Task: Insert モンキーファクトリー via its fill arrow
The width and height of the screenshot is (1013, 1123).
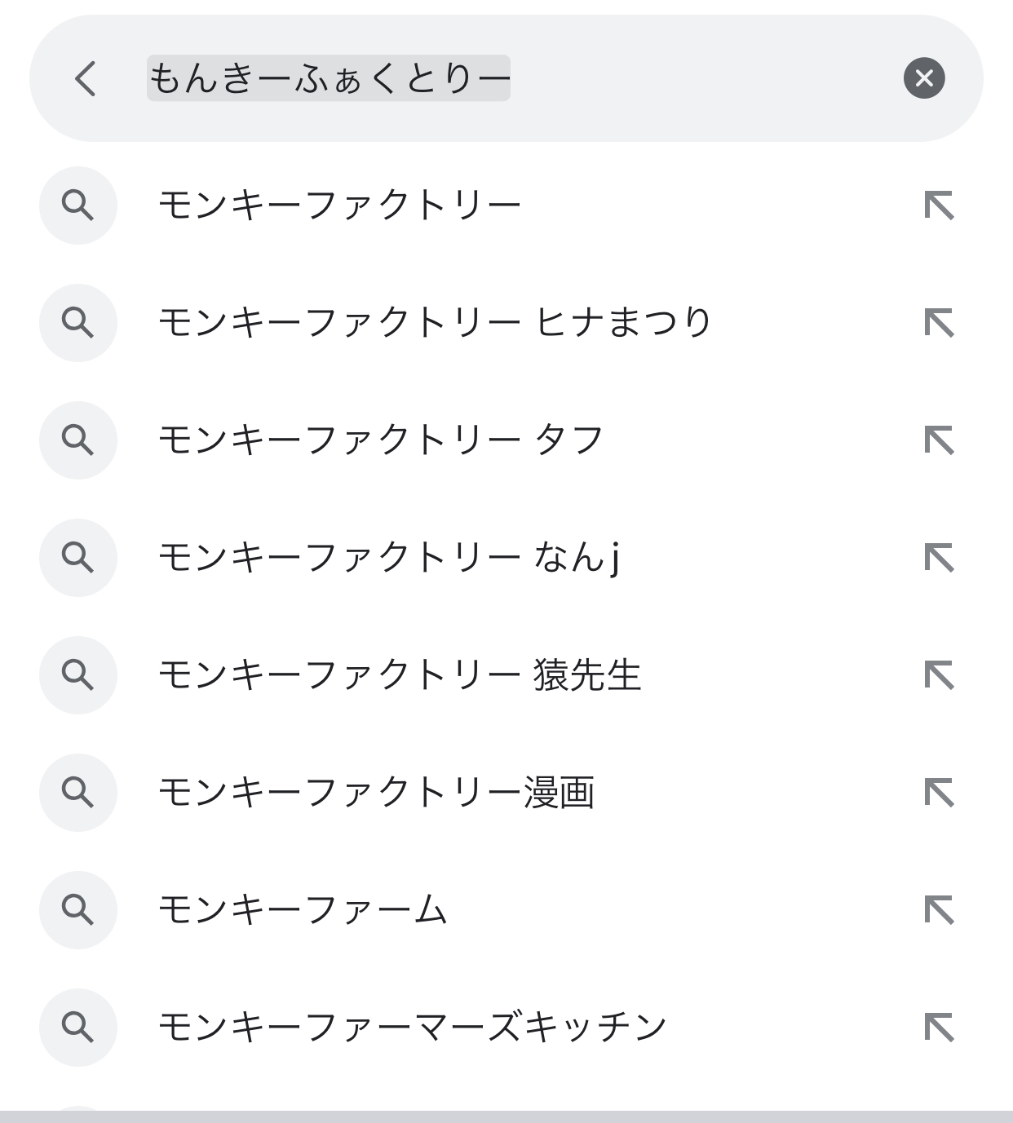Action: pos(939,206)
